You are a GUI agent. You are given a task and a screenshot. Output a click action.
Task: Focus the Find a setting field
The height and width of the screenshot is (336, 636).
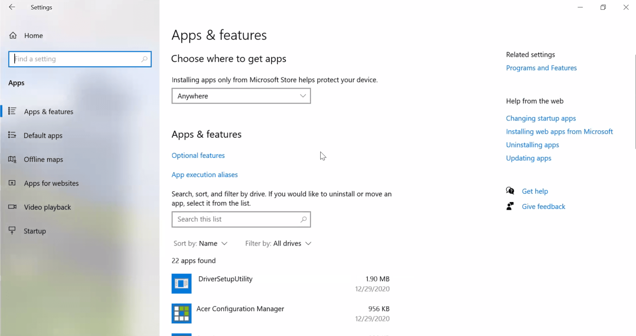pos(80,59)
